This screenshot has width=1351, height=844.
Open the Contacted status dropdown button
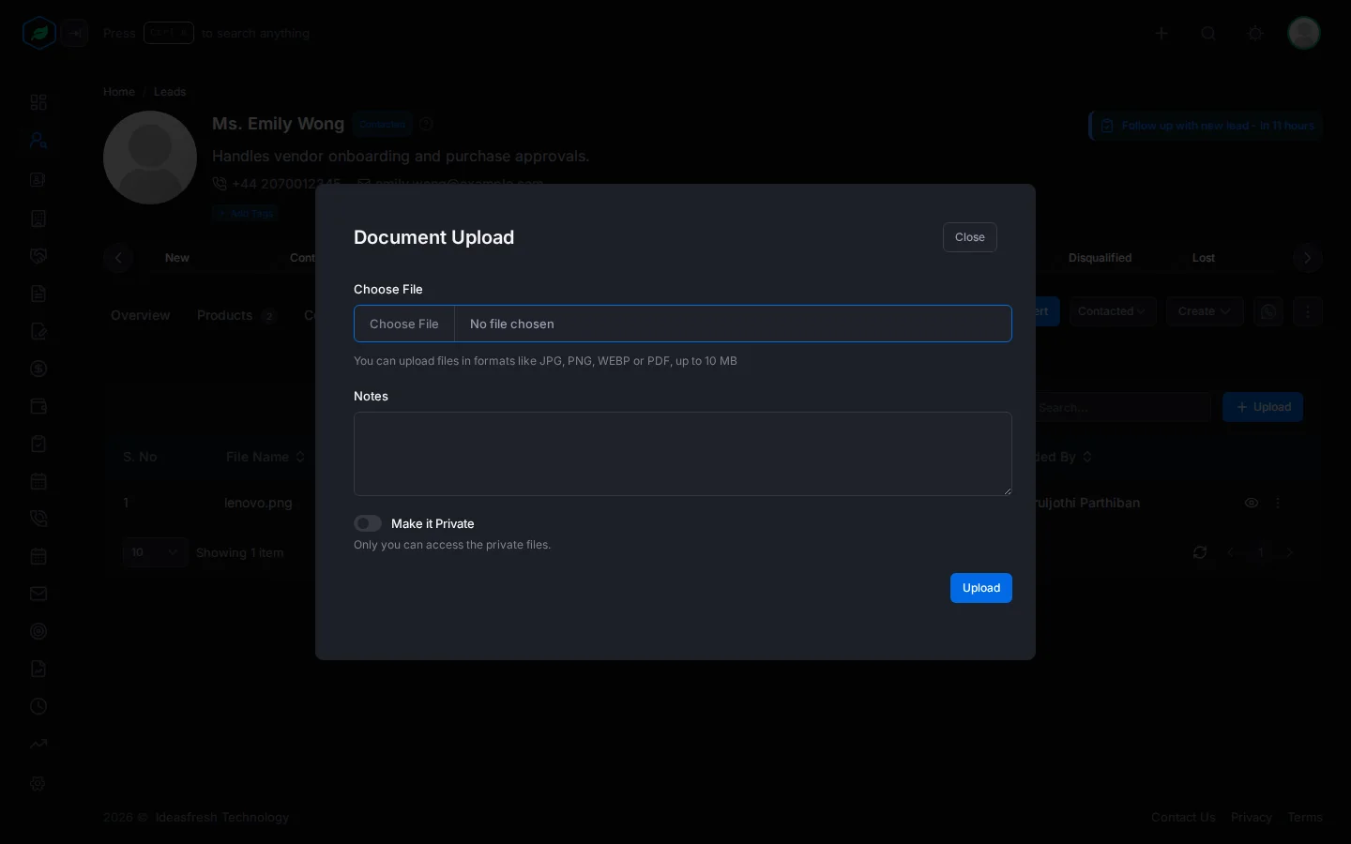(x=1112, y=311)
